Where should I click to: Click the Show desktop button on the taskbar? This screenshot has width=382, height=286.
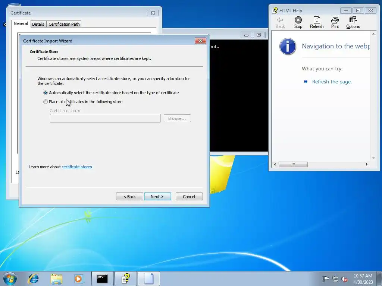380,279
